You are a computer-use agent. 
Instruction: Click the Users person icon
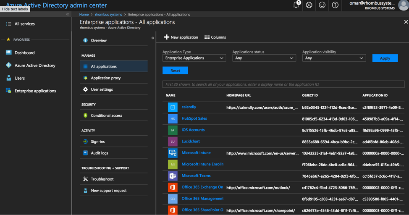(x=8, y=78)
